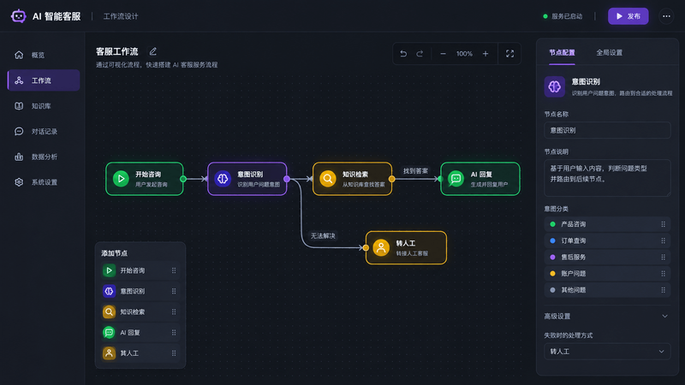
Task: Open the three-dot more menu
Action: pyautogui.click(x=666, y=16)
